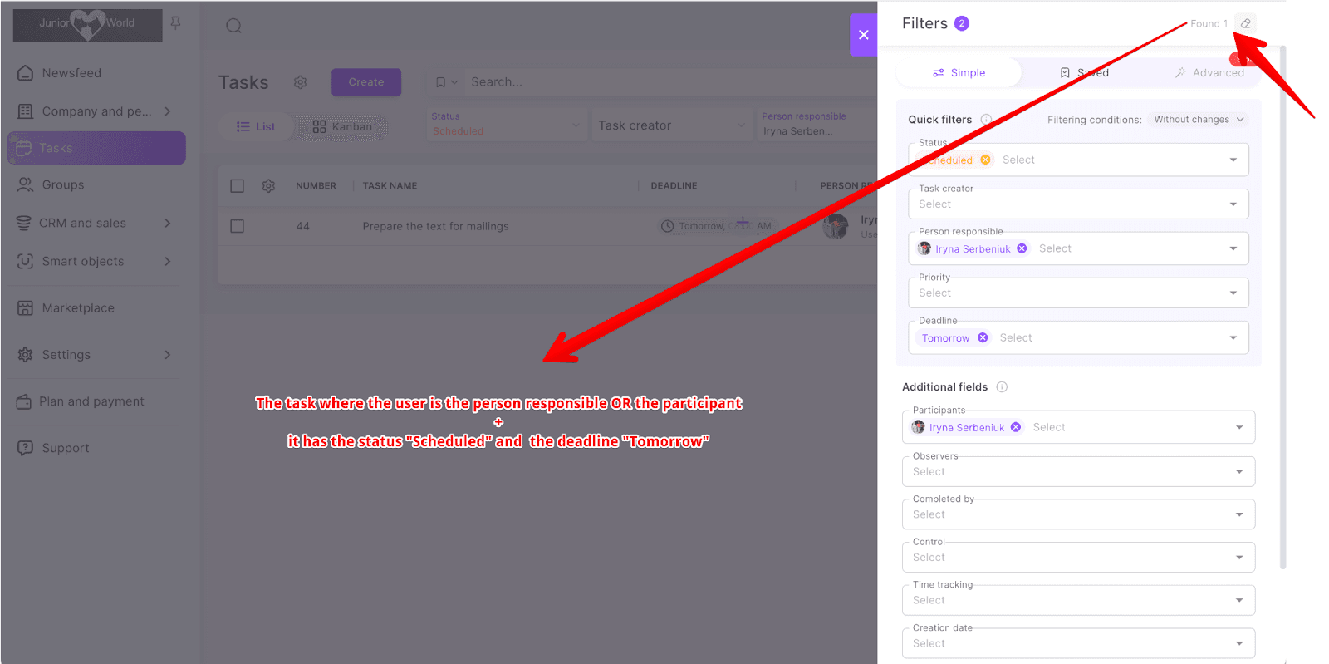Expand the Observers dropdown
Image resolution: width=1329 pixels, height=664 pixels.
1238,471
